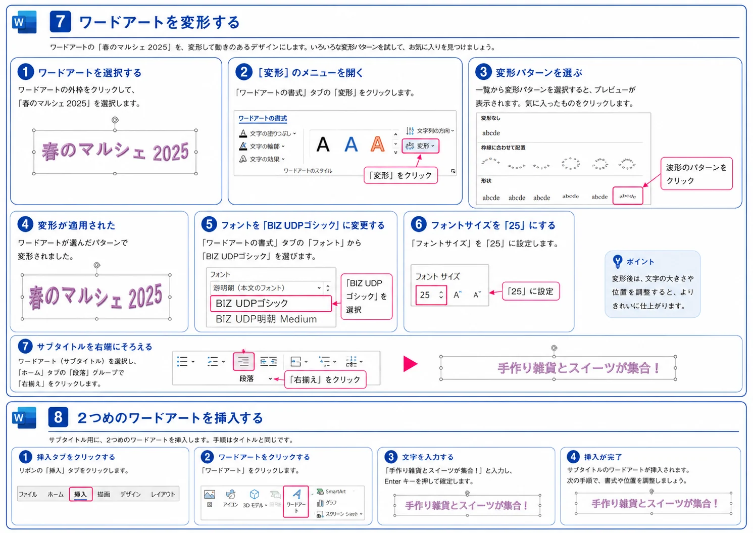Click the 図 picture insert icon

click(210, 498)
